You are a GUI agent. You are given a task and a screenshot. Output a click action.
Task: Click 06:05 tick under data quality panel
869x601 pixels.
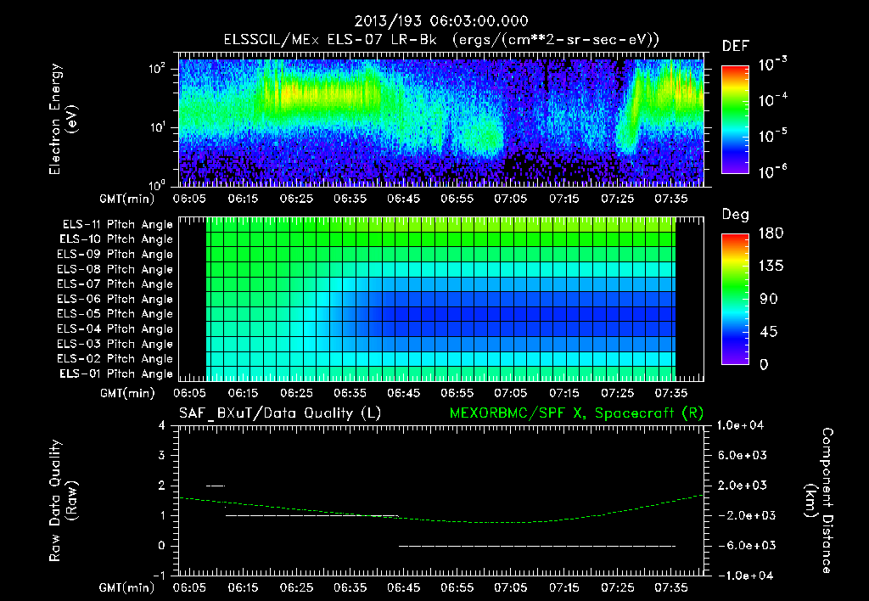[x=189, y=587]
